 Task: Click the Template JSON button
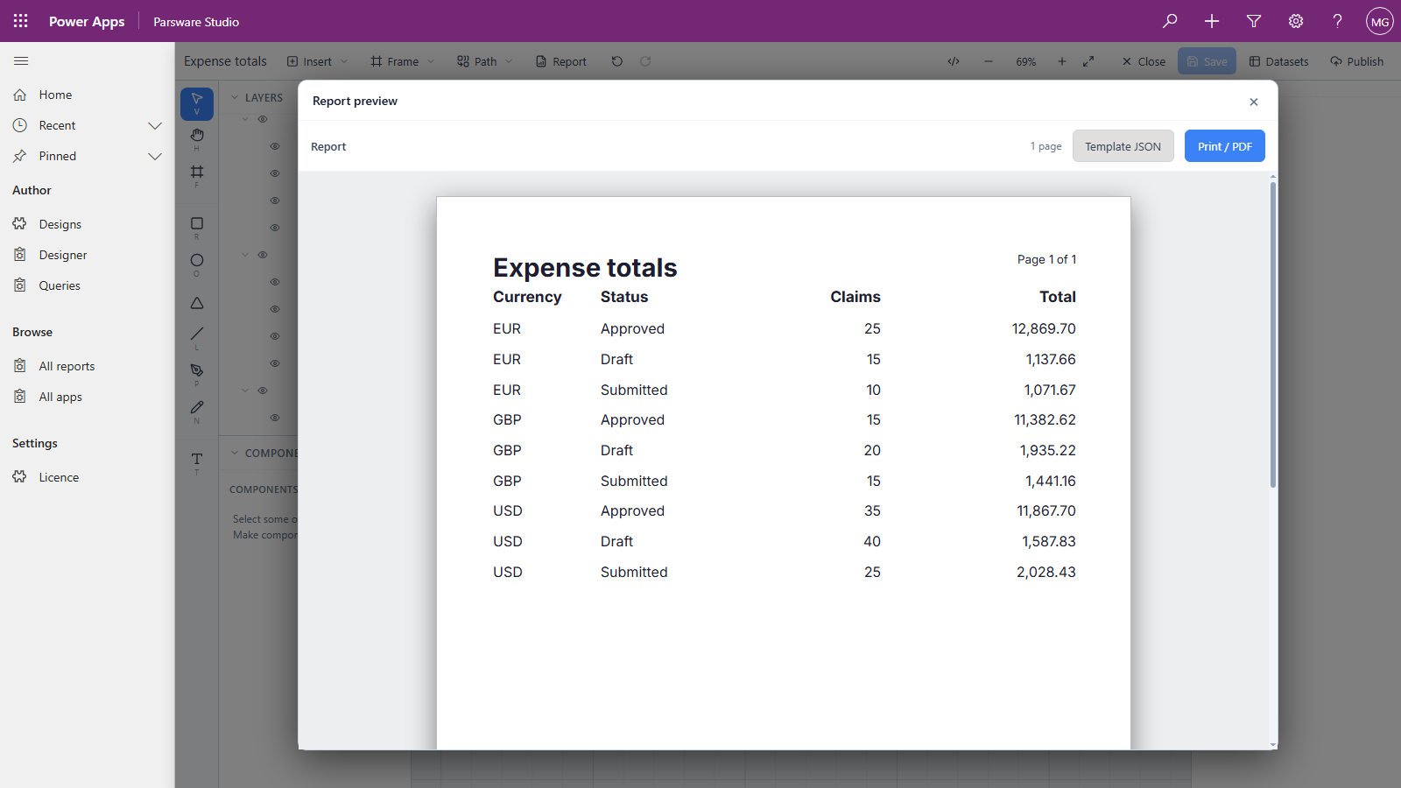click(1123, 146)
